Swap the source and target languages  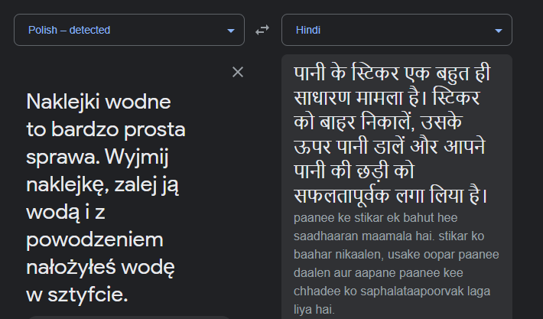[262, 30]
